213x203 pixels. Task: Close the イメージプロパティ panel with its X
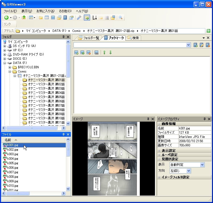(209, 119)
